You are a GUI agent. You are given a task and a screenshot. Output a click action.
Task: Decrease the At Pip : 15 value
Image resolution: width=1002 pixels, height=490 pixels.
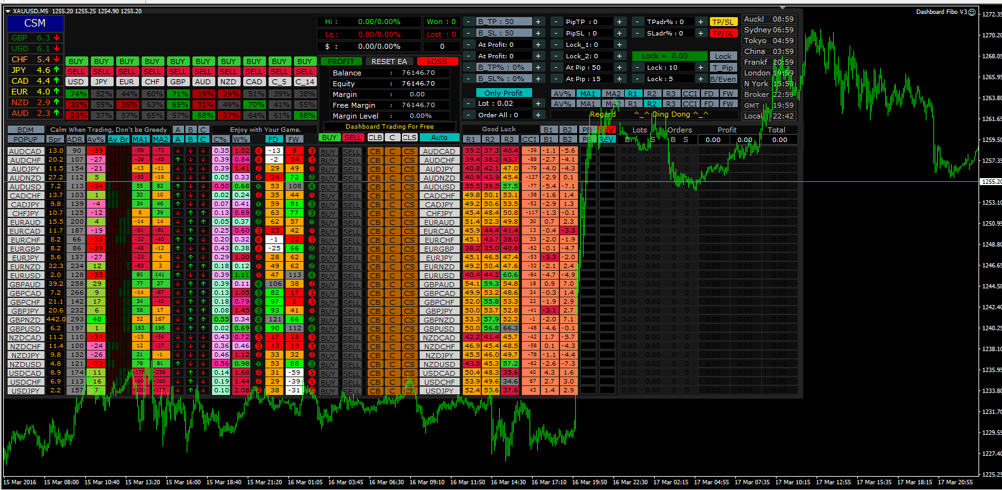pos(556,79)
